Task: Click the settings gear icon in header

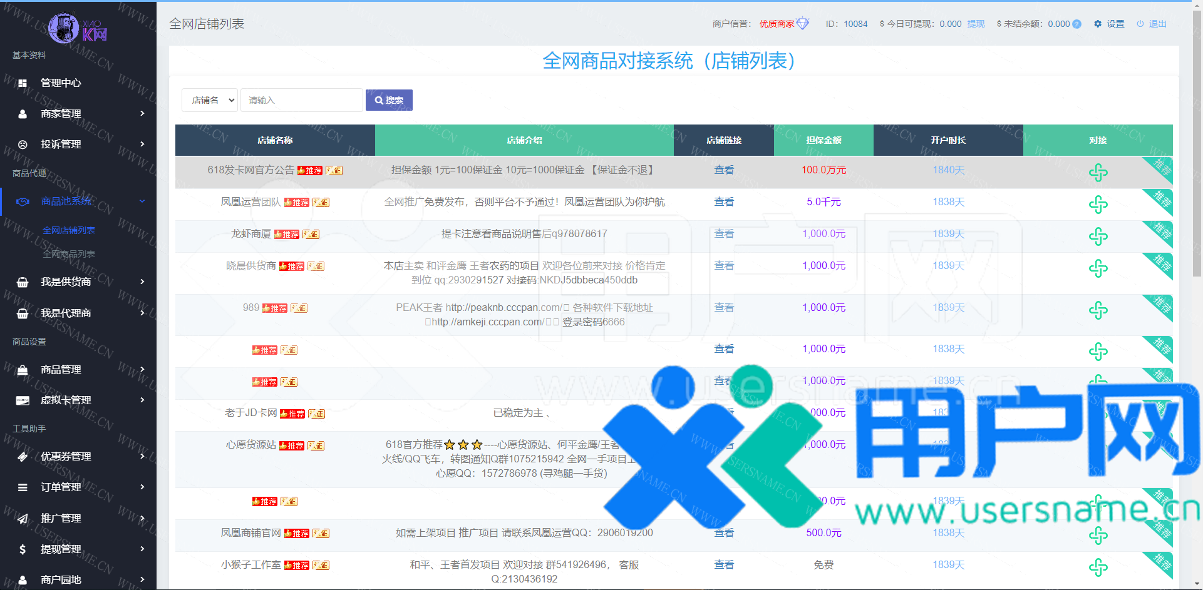Action: coord(1098,24)
